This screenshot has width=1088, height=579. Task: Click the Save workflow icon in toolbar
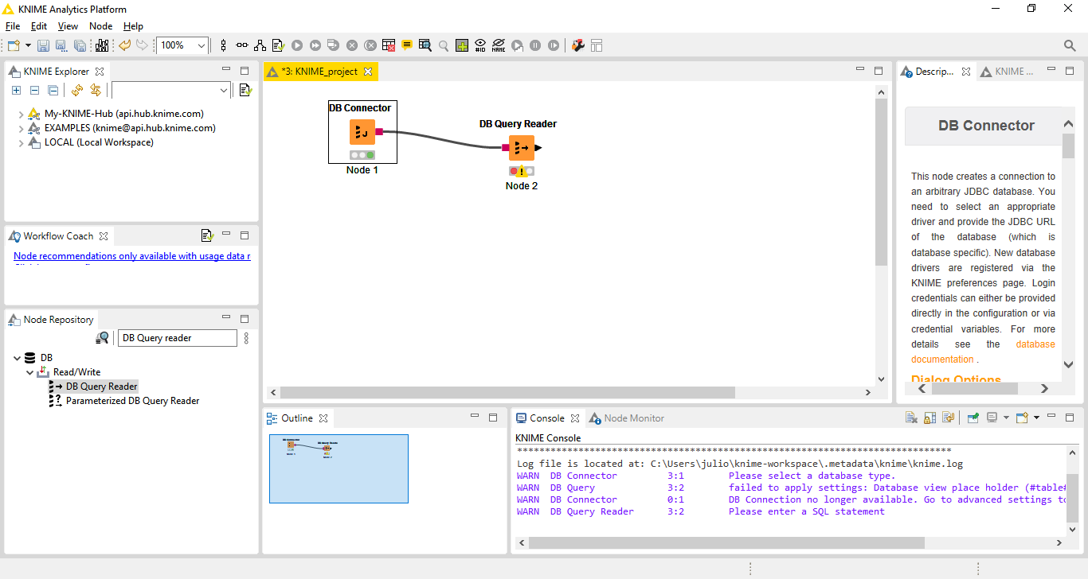pyautogui.click(x=43, y=46)
